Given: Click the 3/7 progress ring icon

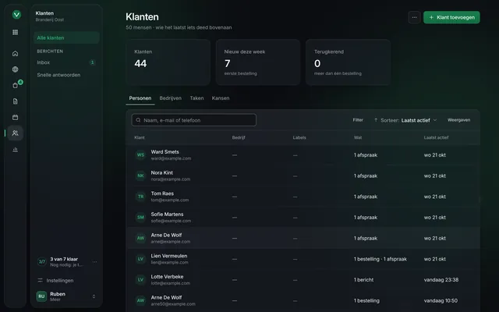Looking at the screenshot, I should click(x=41, y=262).
